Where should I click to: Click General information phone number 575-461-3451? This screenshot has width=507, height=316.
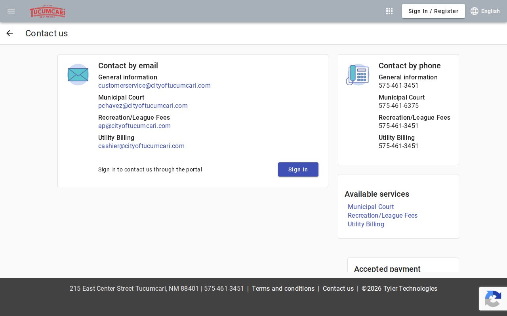tap(398, 86)
